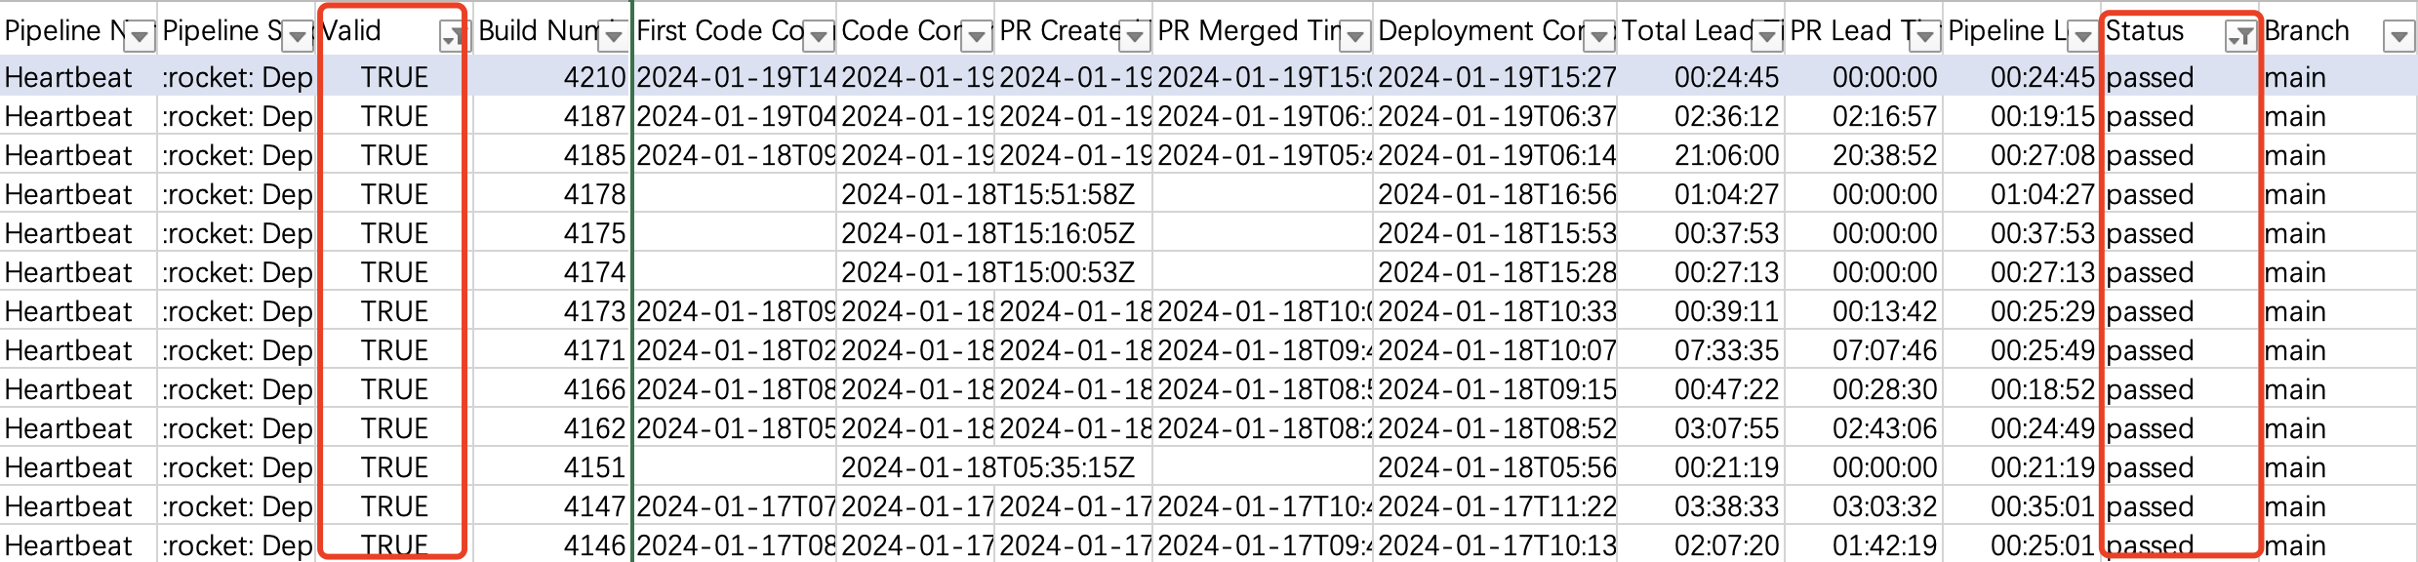Open the Pipeline Name column filter dropdown
This screenshot has height=562, width=2418.
tap(141, 37)
